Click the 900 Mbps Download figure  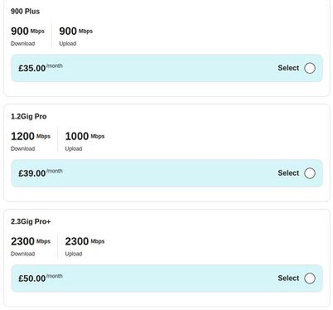tap(27, 31)
